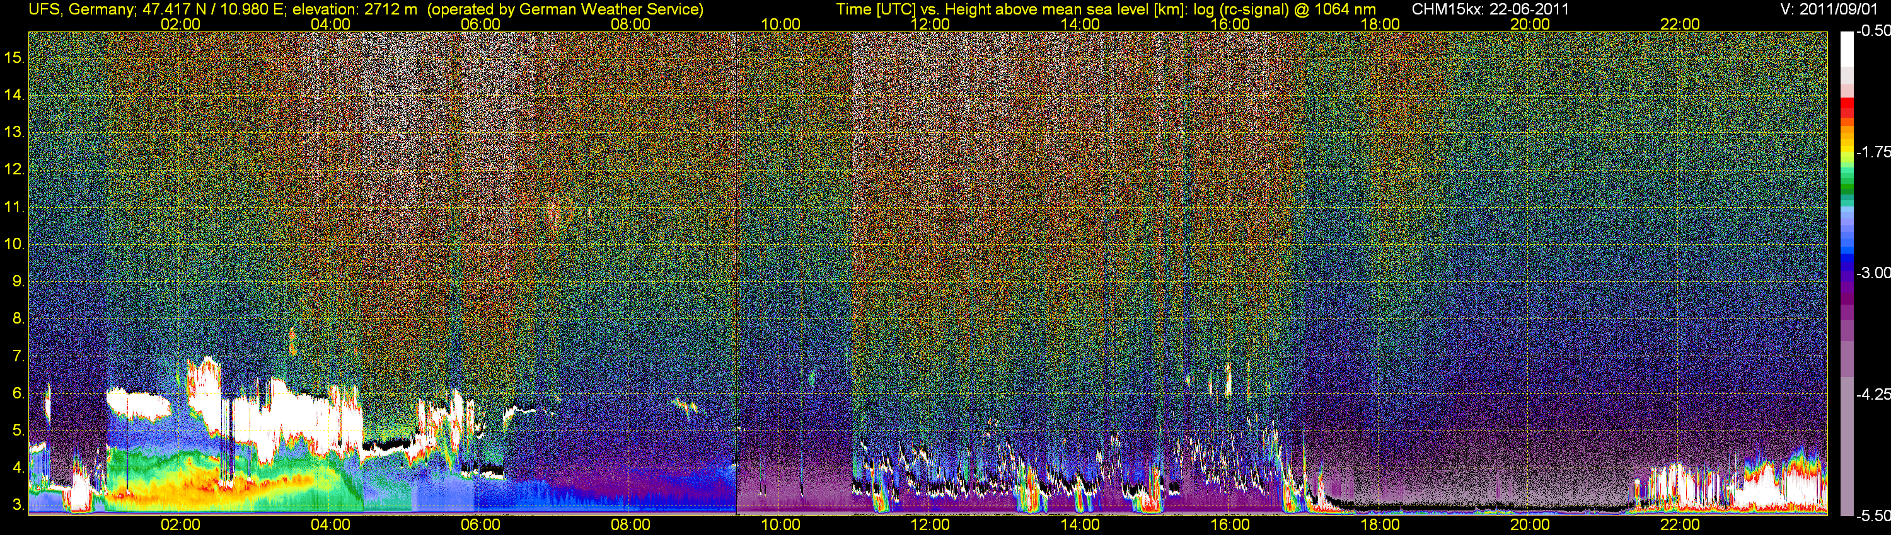The height and width of the screenshot is (535, 1891).
Task: Click the bottom axis '22:00' time label
Action: click(x=1680, y=525)
